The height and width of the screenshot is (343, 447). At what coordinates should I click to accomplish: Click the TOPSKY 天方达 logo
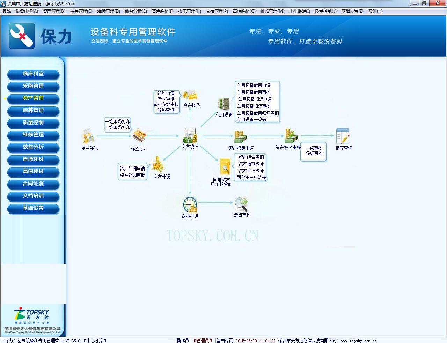click(32, 315)
